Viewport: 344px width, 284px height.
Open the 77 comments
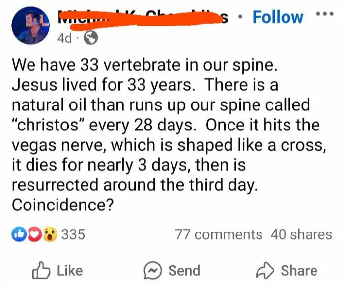tap(219, 234)
